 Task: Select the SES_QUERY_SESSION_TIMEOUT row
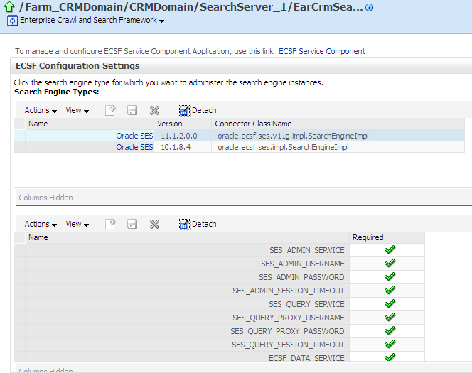click(x=220, y=345)
